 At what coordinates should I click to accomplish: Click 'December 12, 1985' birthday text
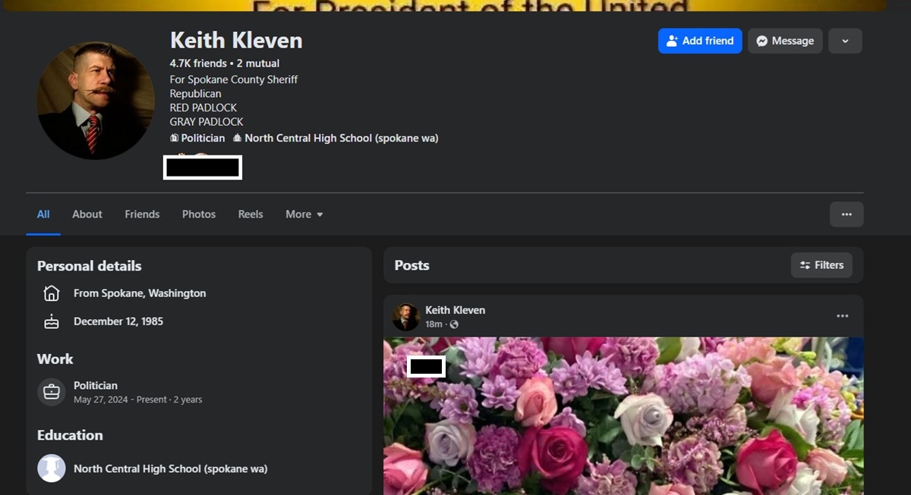click(118, 321)
